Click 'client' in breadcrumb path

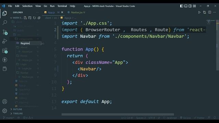pos(48,18)
